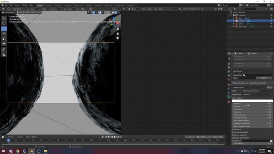Expand the Area light tree item
This screenshot has width=274, height=154.
coord(234,18)
